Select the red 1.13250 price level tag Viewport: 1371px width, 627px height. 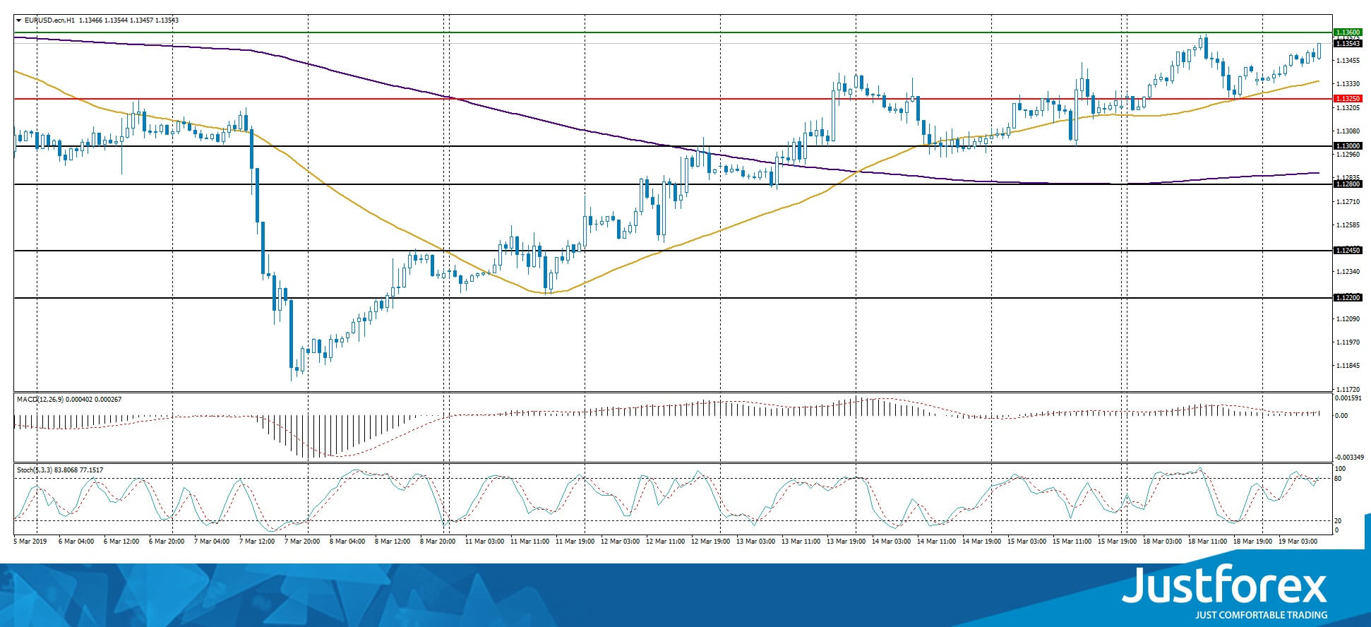1348,99
